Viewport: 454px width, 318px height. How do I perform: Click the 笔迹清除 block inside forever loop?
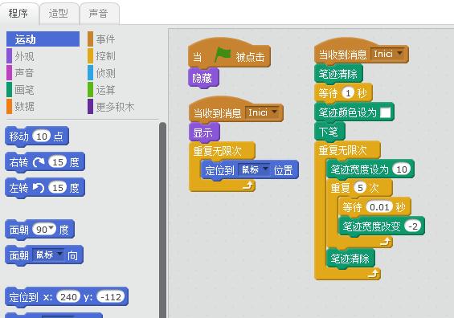coord(350,258)
